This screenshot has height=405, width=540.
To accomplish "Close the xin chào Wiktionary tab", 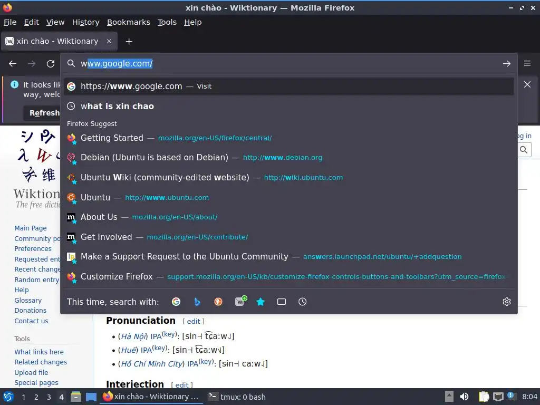I will [109, 41].
